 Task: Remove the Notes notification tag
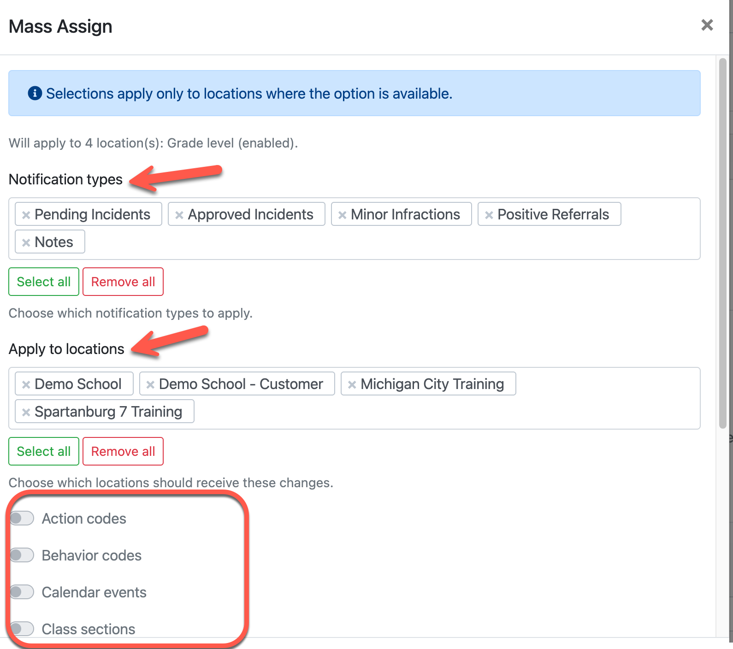click(x=26, y=242)
